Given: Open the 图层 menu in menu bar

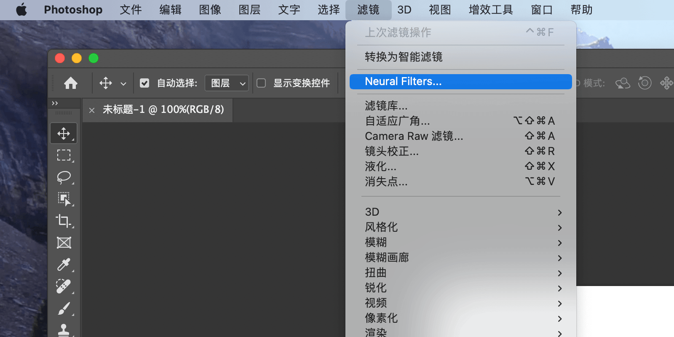Looking at the screenshot, I should (x=249, y=10).
